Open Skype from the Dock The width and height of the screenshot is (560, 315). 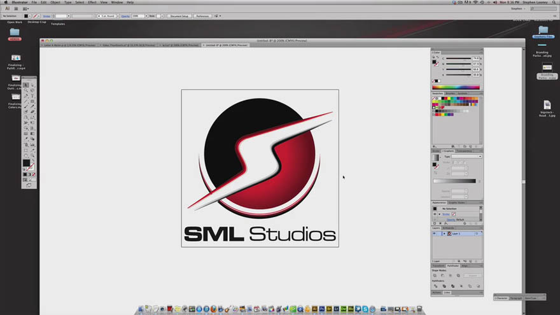coord(365,309)
